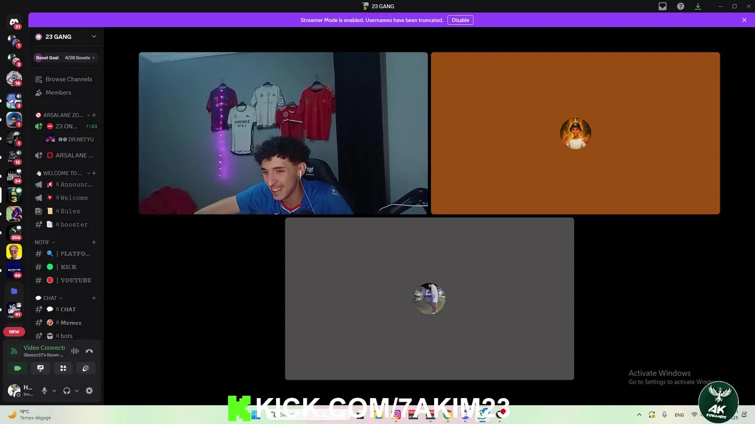Disconnect from the voice call

[89, 351]
